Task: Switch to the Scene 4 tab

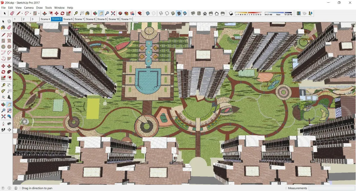Action: (x=45, y=19)
